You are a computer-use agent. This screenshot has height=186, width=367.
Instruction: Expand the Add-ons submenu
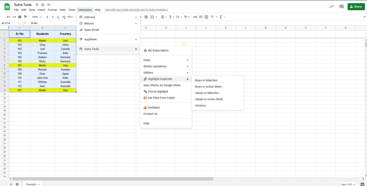pos(108,17)
